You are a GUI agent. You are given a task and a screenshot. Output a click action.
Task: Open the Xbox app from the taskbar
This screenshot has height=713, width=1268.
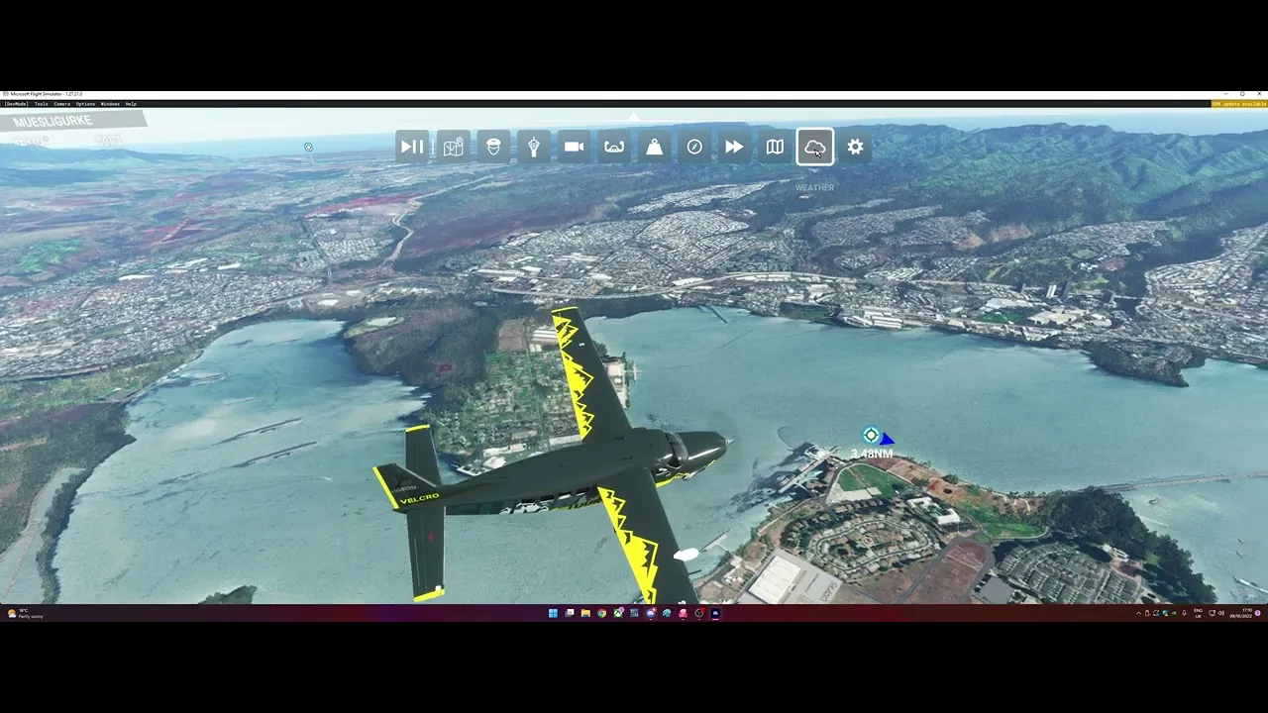coord(618,613)
